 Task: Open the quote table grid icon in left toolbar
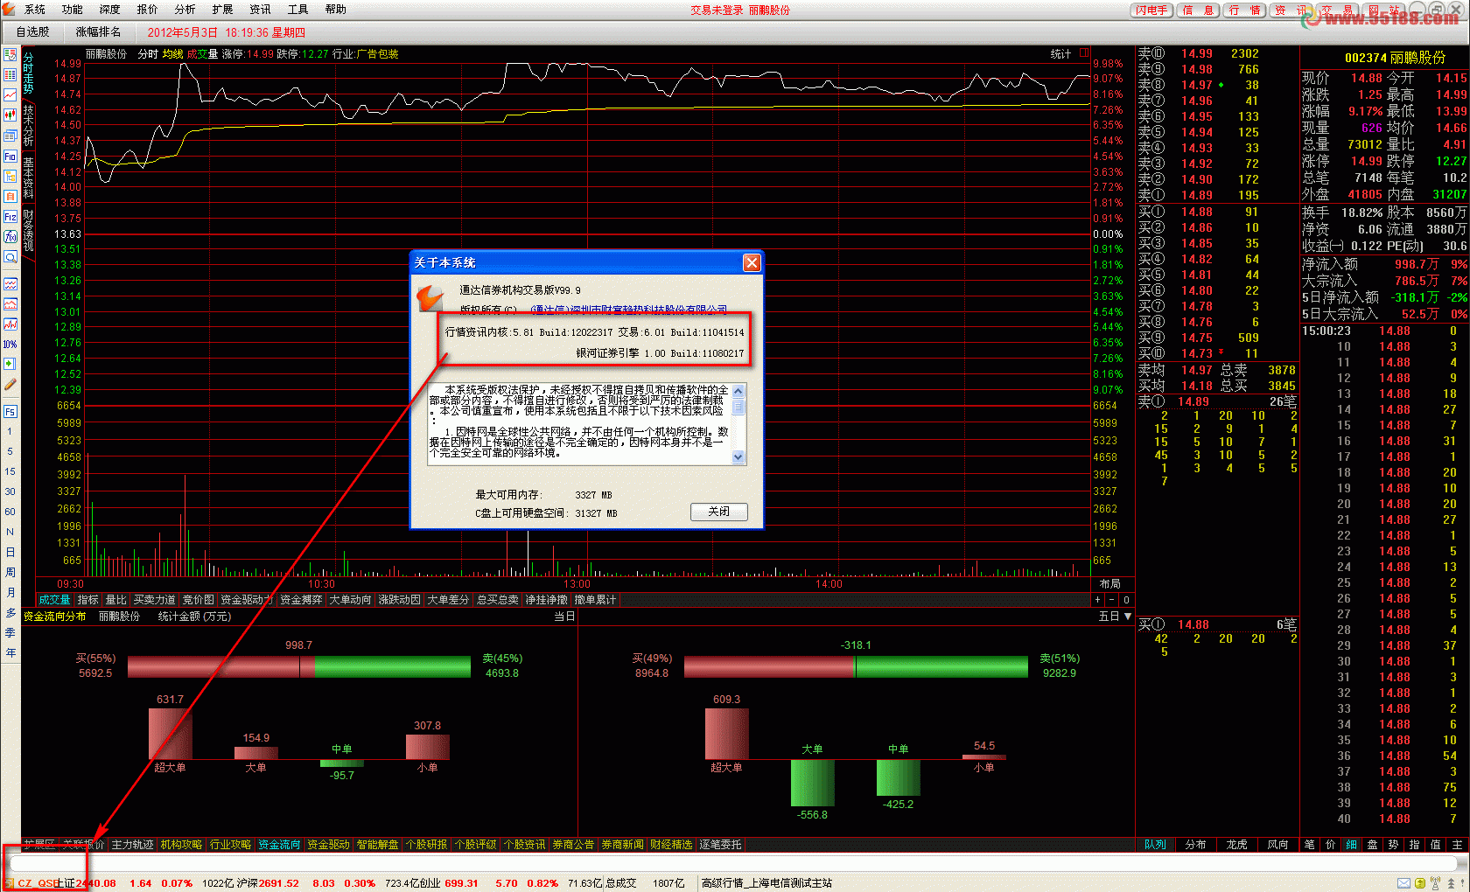[10, 74]
